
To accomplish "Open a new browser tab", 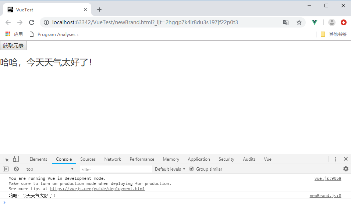I will pyautogui.click(x=99, y=10).
